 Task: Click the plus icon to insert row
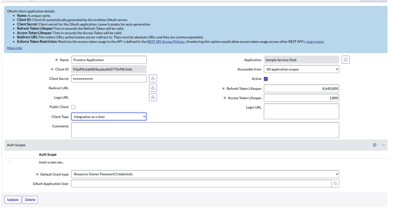coord(10,162)
